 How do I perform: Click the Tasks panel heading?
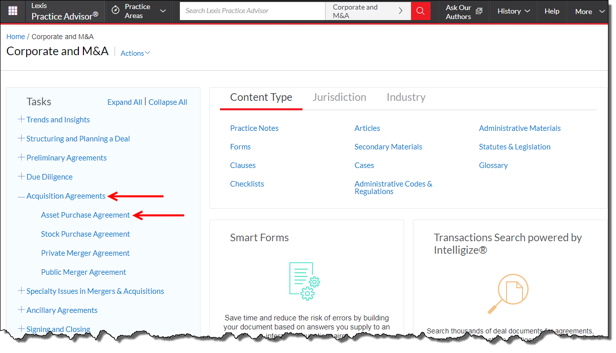coord(39,102)
